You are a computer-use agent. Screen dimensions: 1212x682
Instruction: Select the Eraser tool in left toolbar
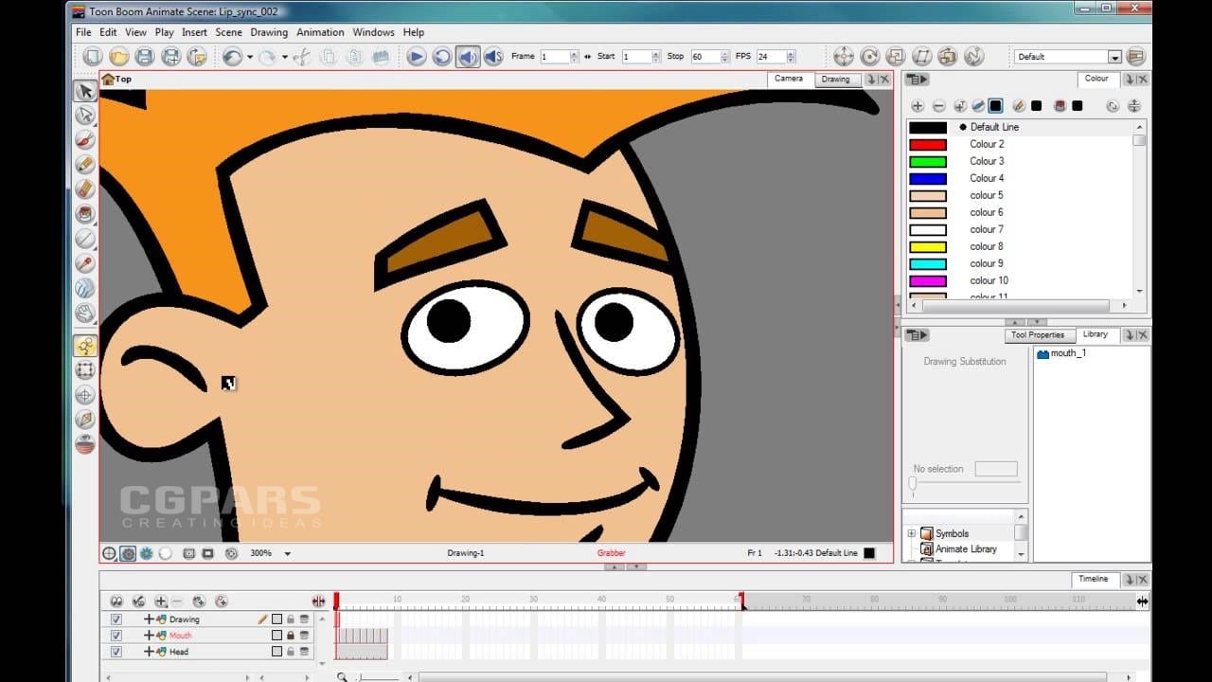click(x=85, y=188)
